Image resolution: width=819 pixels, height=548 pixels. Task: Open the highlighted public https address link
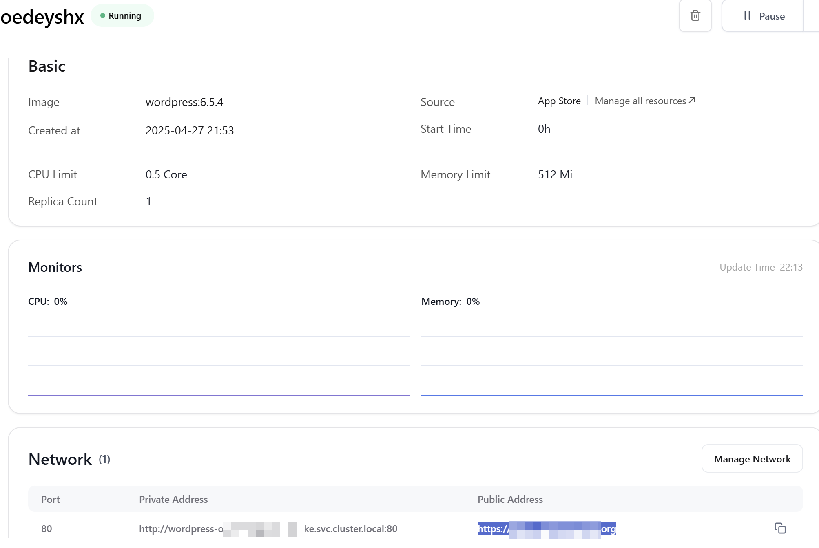tap(547, 529)
